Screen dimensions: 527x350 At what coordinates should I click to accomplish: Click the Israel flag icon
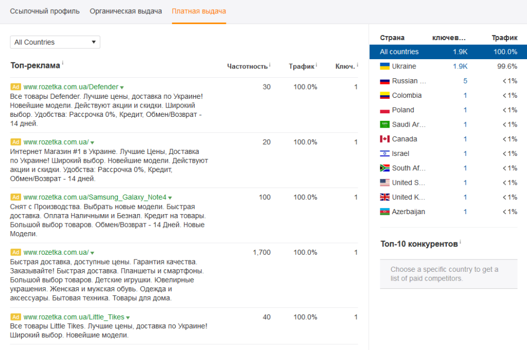(x=384, y=153)
